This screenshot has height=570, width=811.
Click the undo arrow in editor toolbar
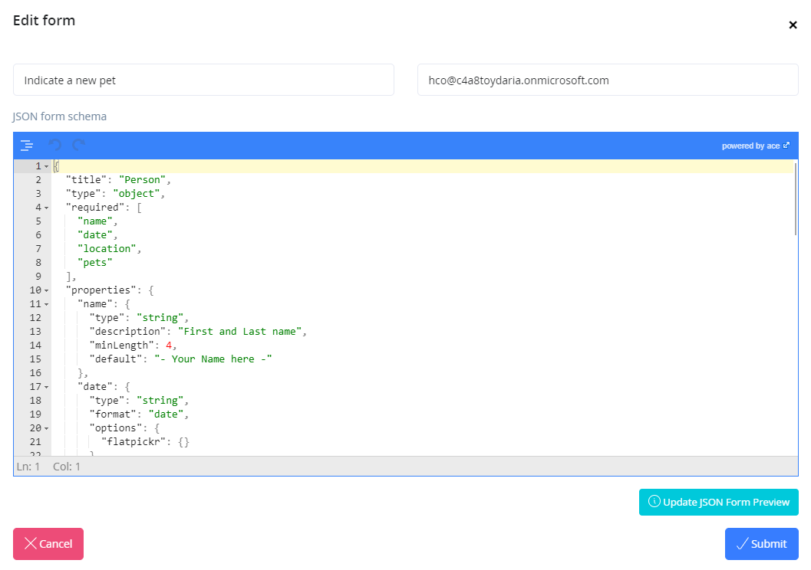tap(54, 145)
